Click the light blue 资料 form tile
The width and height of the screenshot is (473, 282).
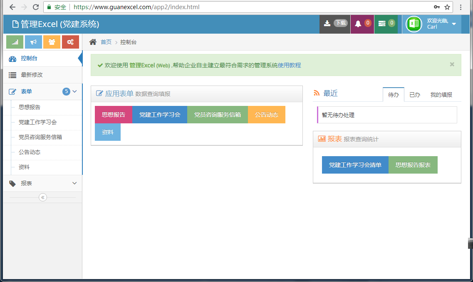108,132
